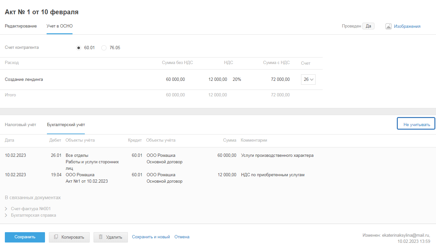Screen dimensions: 436x248
Task: Open the Счет 26 dropdown
Action: [308, 80]
